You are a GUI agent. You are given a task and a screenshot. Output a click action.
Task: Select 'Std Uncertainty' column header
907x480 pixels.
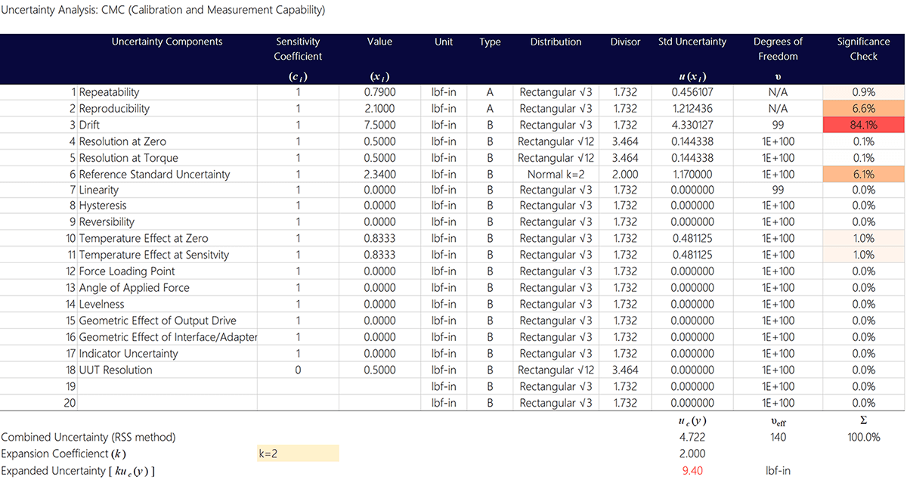click(x=692, y=42)
